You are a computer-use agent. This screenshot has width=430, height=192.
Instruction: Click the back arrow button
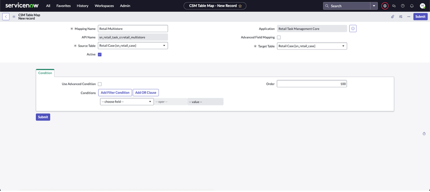tap(6, 17)
